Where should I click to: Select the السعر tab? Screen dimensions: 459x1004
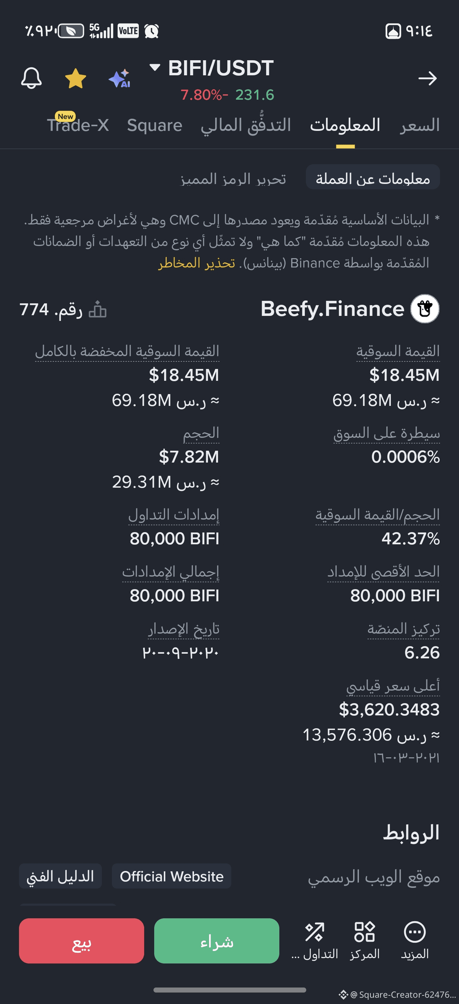tap(419, 125)
